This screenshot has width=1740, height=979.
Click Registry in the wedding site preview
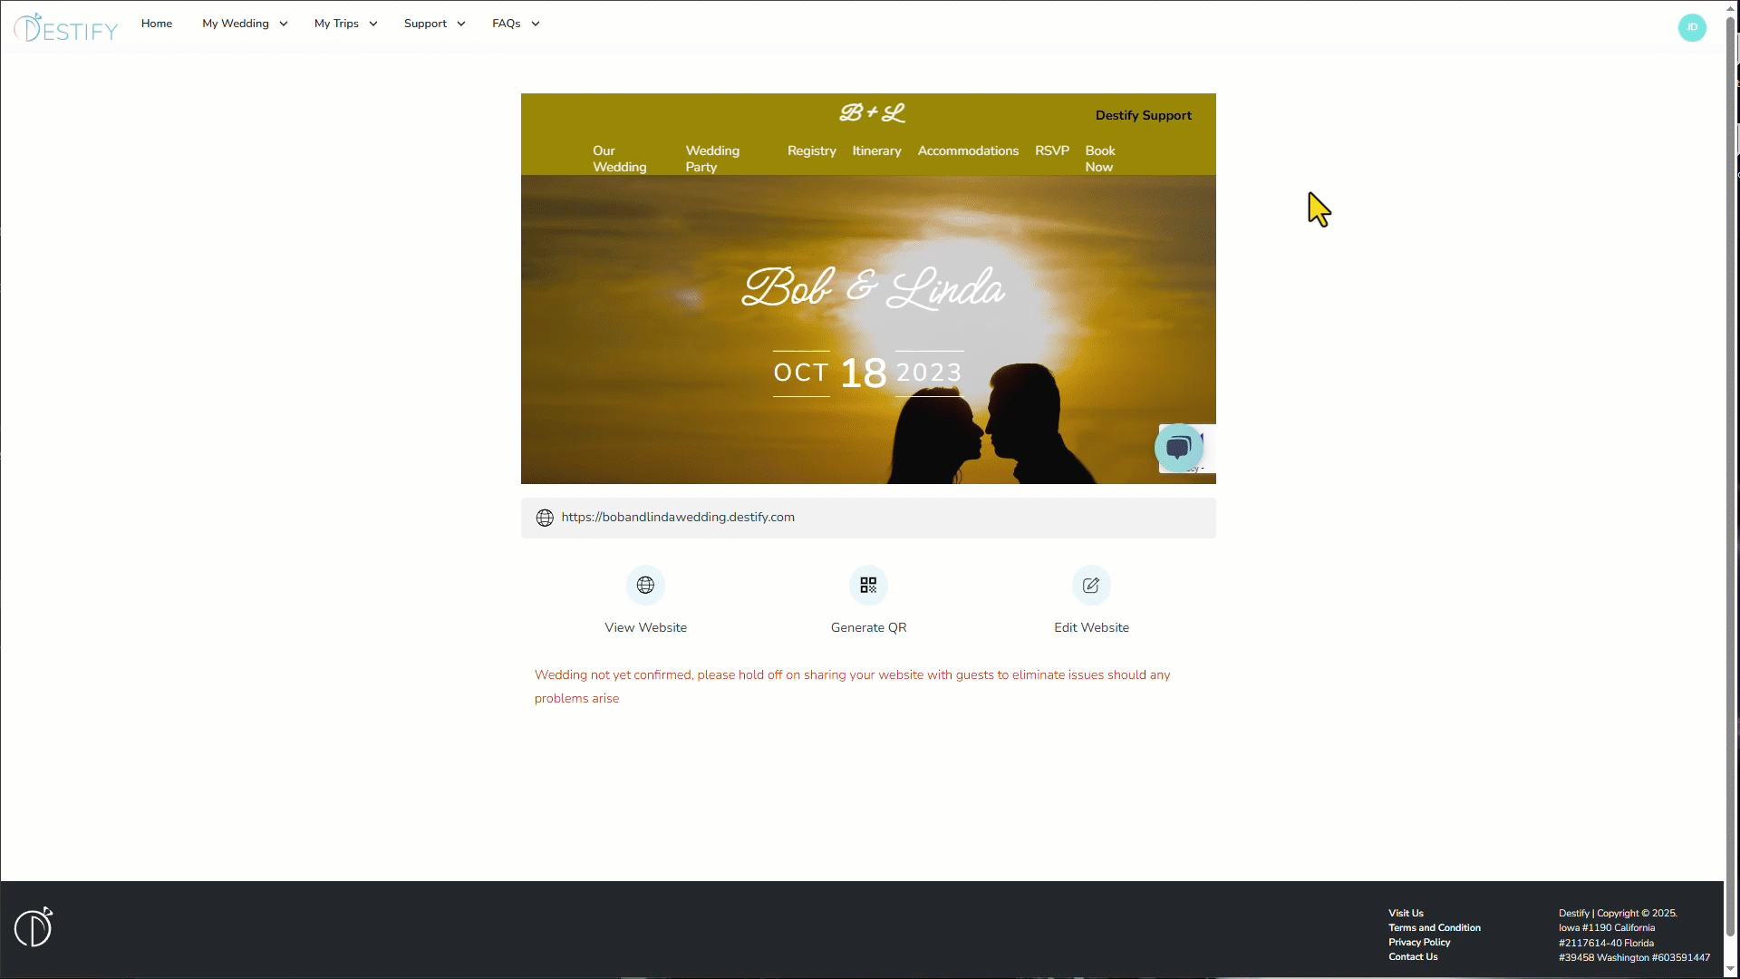pos(811,150)
